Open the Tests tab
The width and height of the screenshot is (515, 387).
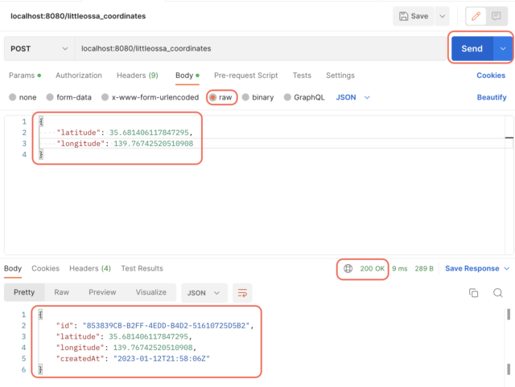point(302,75)
